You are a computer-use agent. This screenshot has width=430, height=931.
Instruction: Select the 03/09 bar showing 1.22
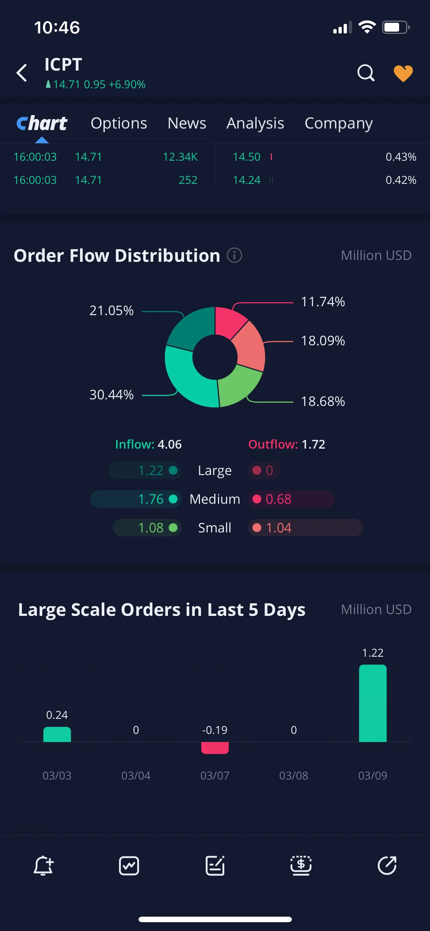pyautogui.click(x=373, y=703)
